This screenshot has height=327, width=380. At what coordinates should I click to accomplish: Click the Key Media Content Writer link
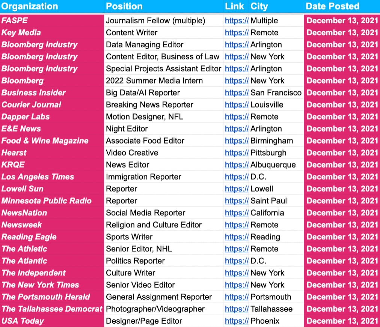point(236,33)
